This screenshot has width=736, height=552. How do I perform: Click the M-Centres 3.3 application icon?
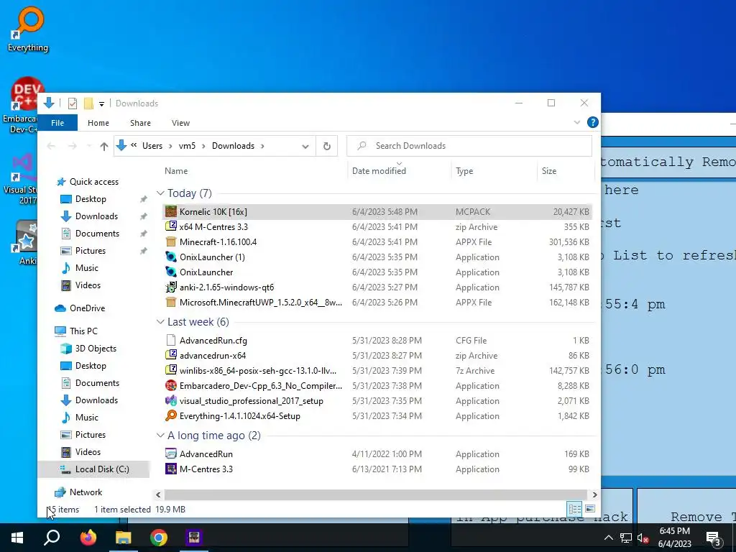[171, 469]
